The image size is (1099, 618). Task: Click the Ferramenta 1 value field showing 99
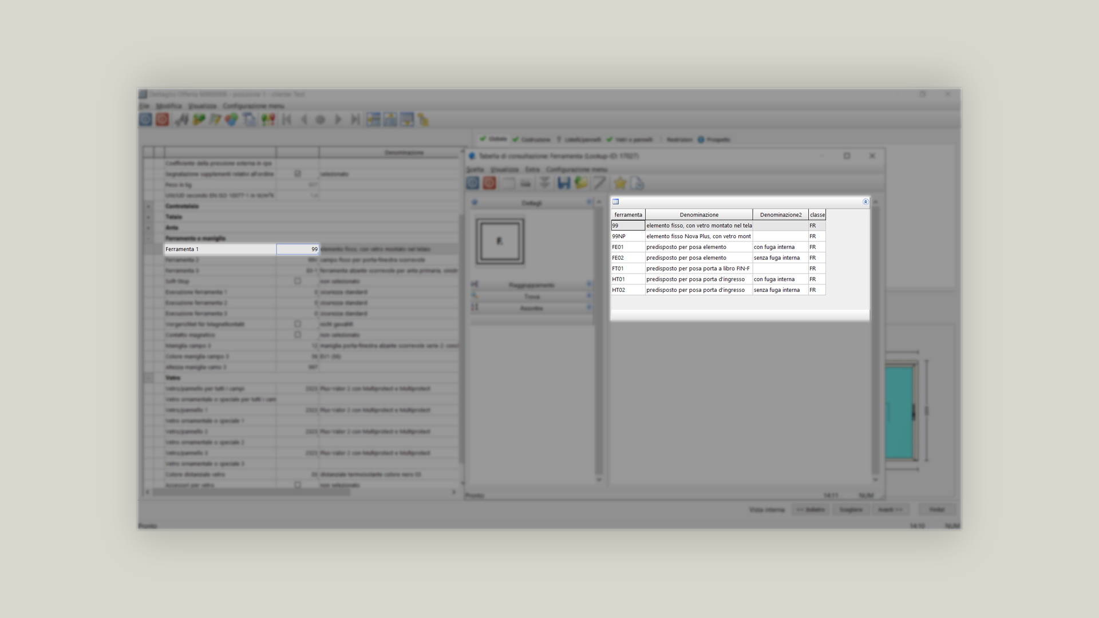pos(298,249)
